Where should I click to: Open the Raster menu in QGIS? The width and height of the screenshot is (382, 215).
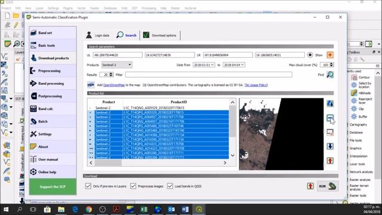click(x=94, y=8)
